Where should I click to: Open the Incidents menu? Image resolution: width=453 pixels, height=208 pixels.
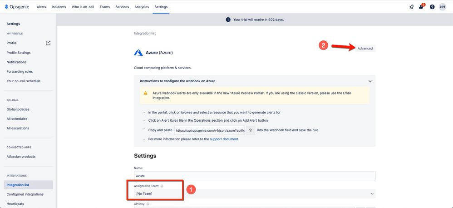[x=59, y=7]
